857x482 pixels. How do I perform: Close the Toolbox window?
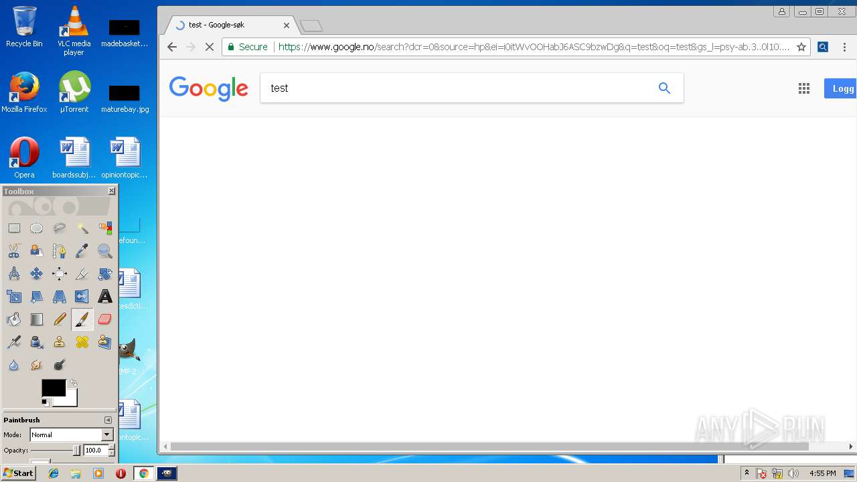click(112, 191)
